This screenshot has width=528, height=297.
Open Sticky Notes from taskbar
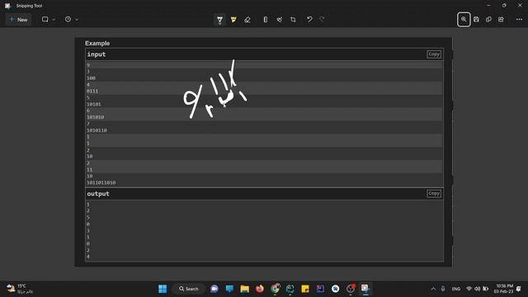[305, 289]
